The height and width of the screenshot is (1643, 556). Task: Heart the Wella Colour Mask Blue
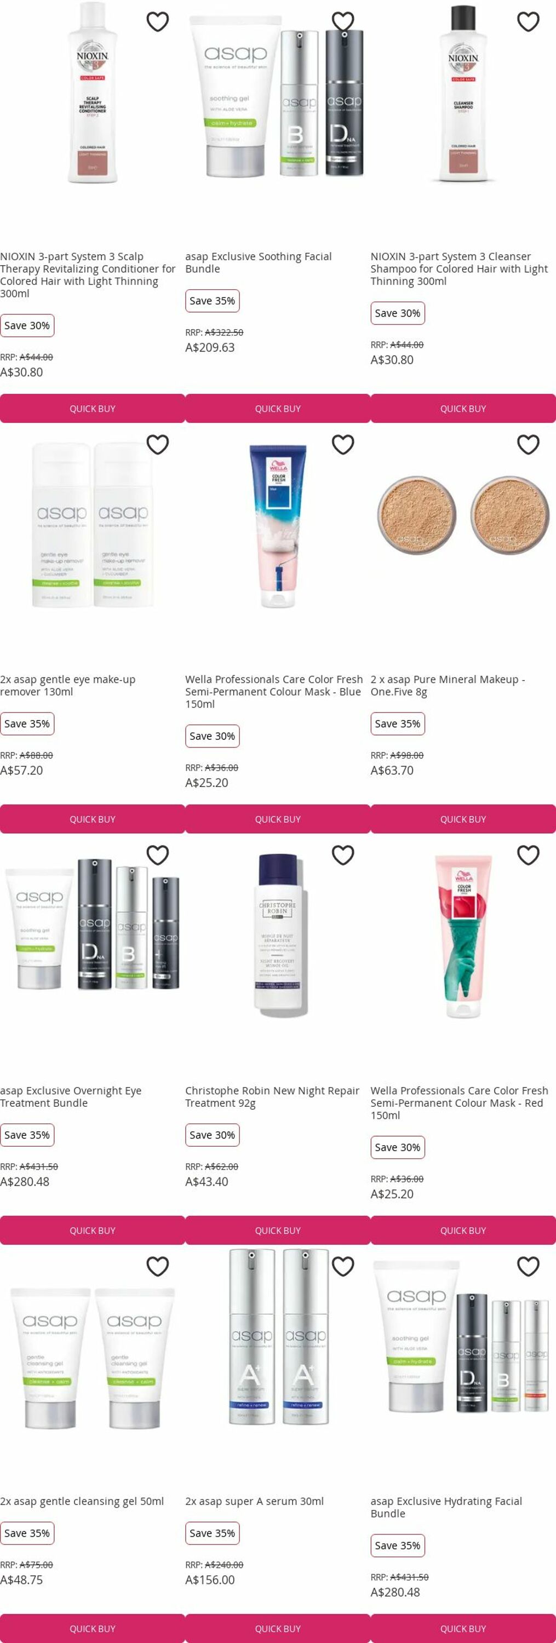[x=343, y=445]
